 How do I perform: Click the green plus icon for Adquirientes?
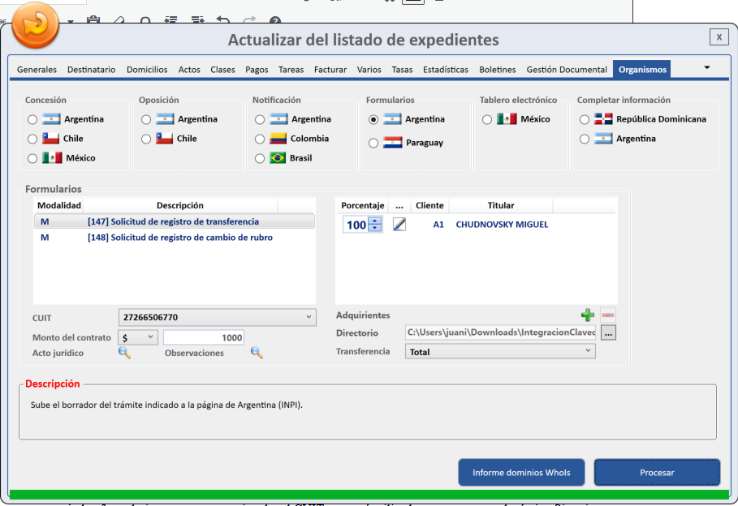pos(587,315)
